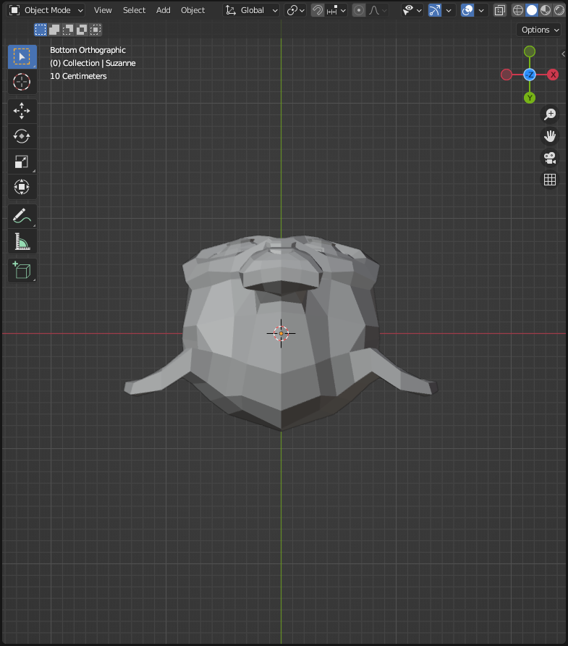Click the zoom magnifier viewport button
Viewport: 568px width, 646px height.
[x=550, y=114]
